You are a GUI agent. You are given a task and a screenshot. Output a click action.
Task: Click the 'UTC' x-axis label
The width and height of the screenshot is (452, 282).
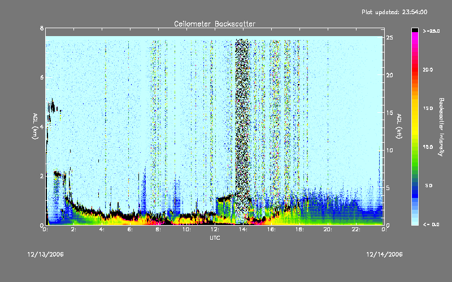click(215, 238)
